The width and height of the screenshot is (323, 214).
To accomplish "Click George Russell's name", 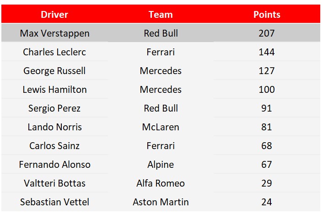I will (x=54, y=70).
